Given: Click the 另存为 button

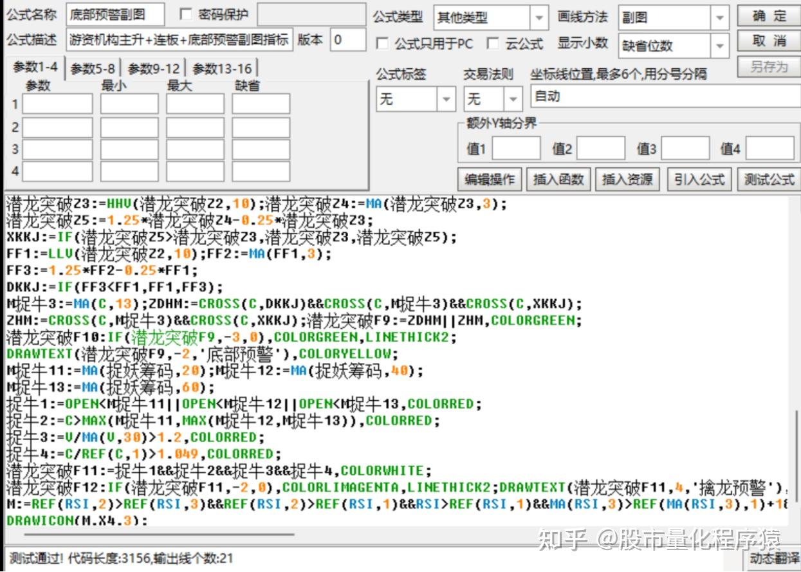Looking at the screenshot, I should [x=768, y=67].
